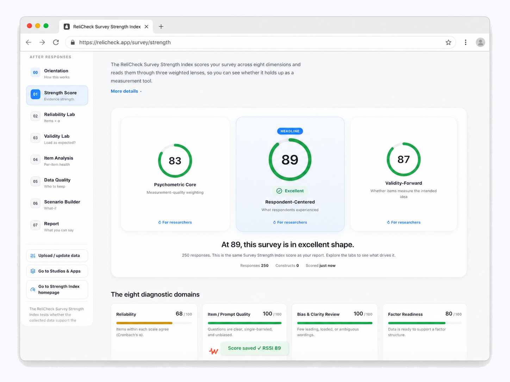Click Upload / update data button
Screen dimensions: 510x382
(x=57, y=256)
